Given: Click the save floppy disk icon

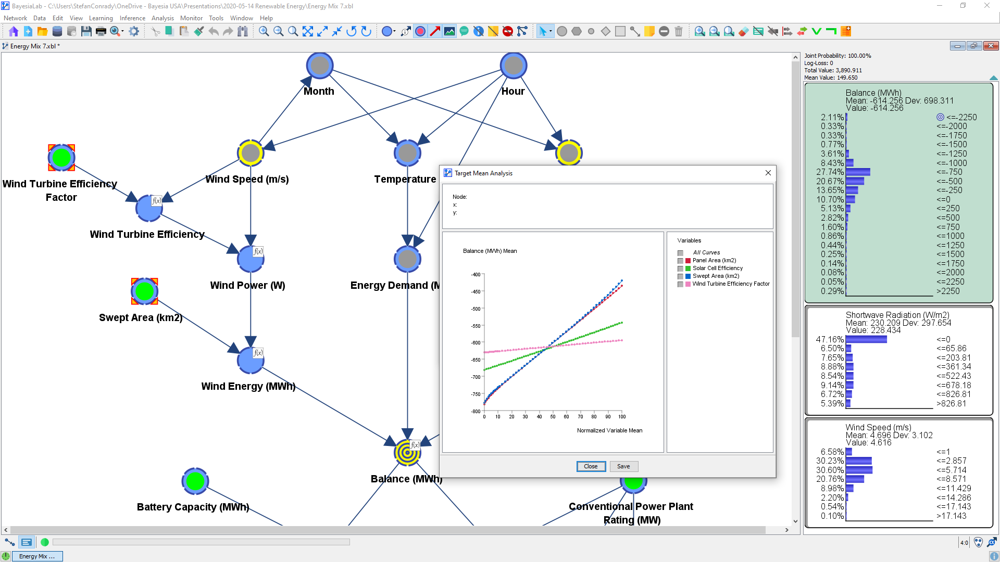Looking at the screenshot, I should [x=86, y=32].
